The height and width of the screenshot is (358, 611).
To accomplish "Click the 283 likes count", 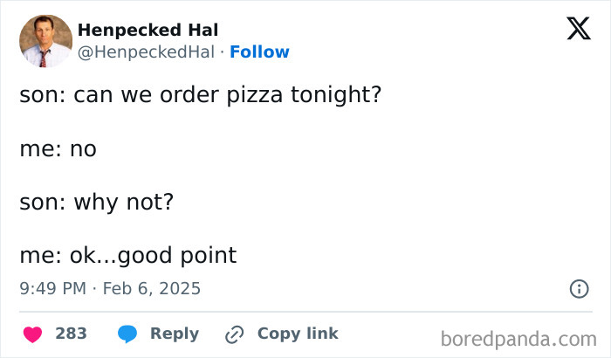I will tap(71, 334).
